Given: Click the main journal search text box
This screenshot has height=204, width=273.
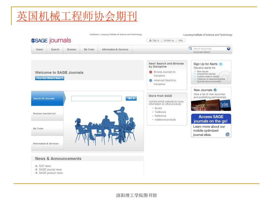Looking at the screenshot, I should [97, 99].
